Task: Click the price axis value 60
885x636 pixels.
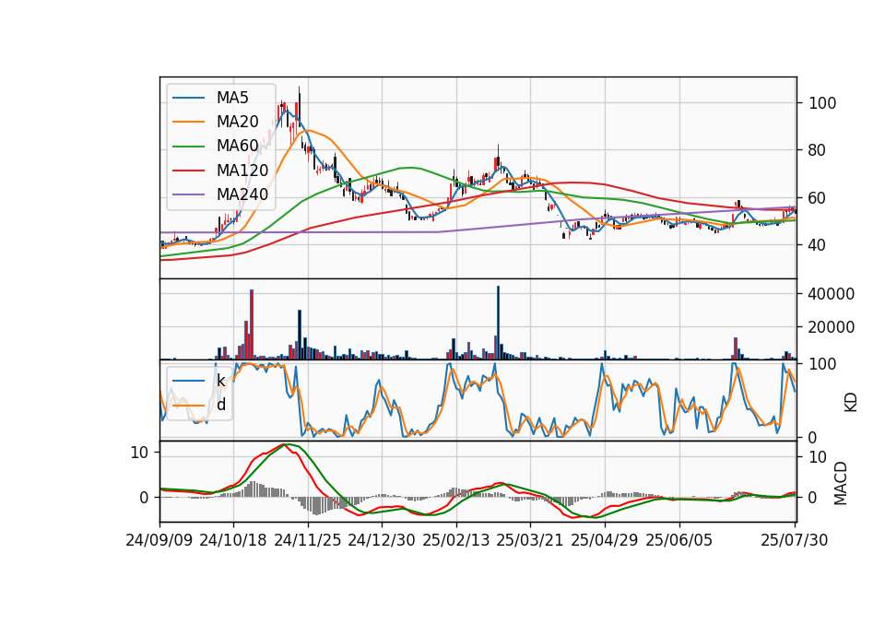Action: click(x=818, y=198)
